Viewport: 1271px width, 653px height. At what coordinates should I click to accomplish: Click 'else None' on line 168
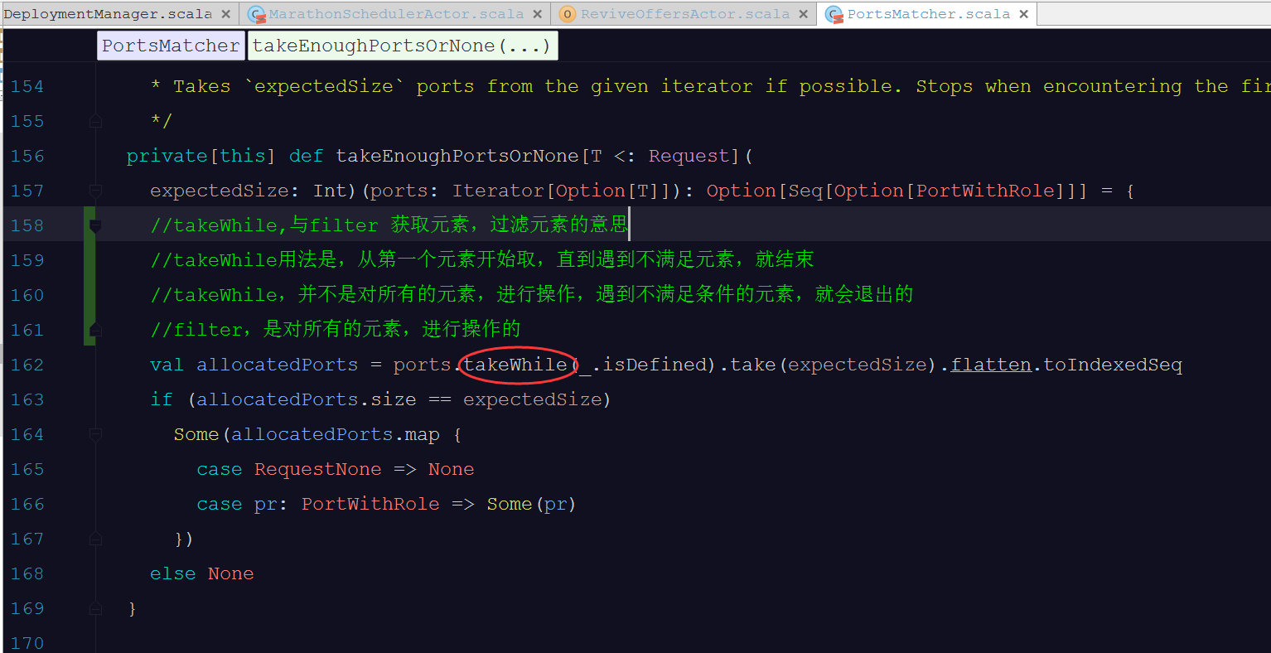coord(201,573)
